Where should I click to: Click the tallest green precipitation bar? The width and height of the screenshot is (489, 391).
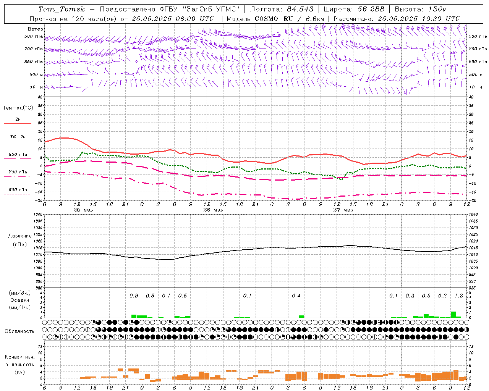click(453, 315)
